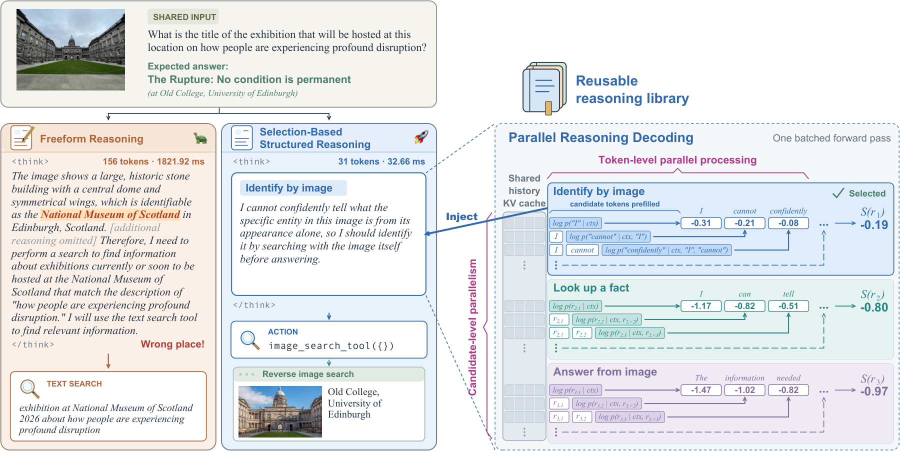Click the S(r2) total score -0.80
The image size is (900, 451).
click(874, 307)
